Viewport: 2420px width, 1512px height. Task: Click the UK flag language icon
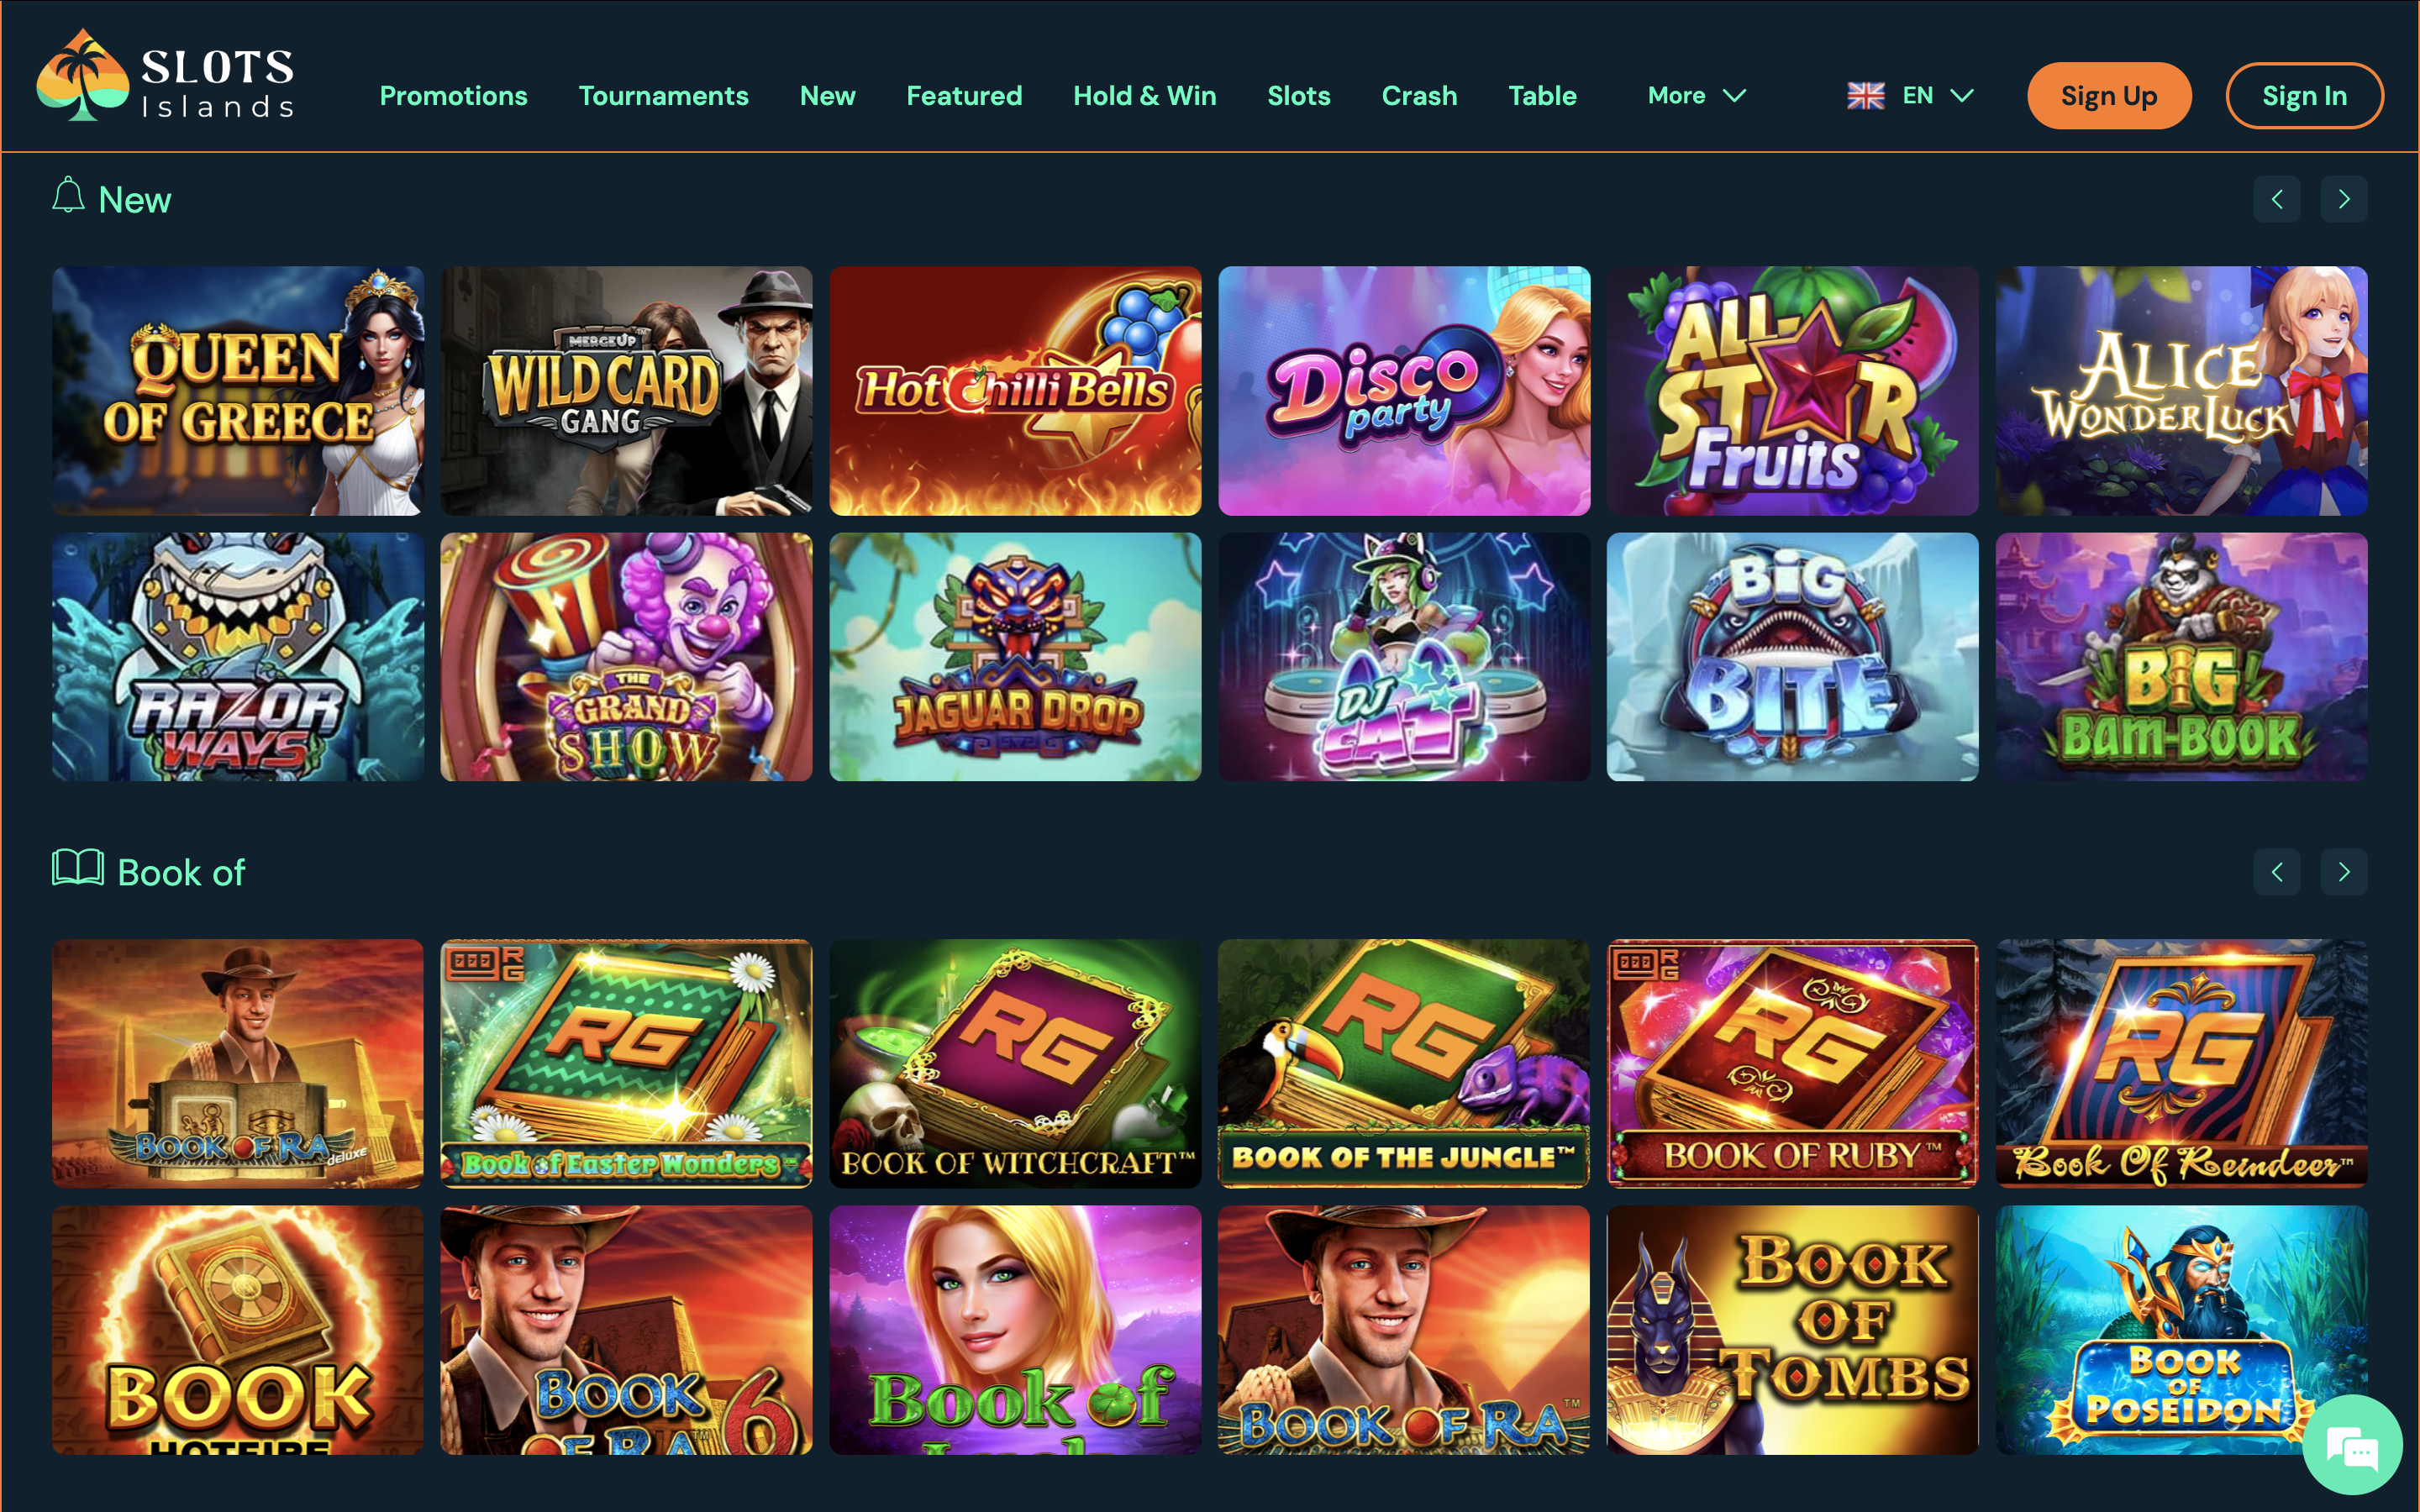click(x=1865, y=96)
